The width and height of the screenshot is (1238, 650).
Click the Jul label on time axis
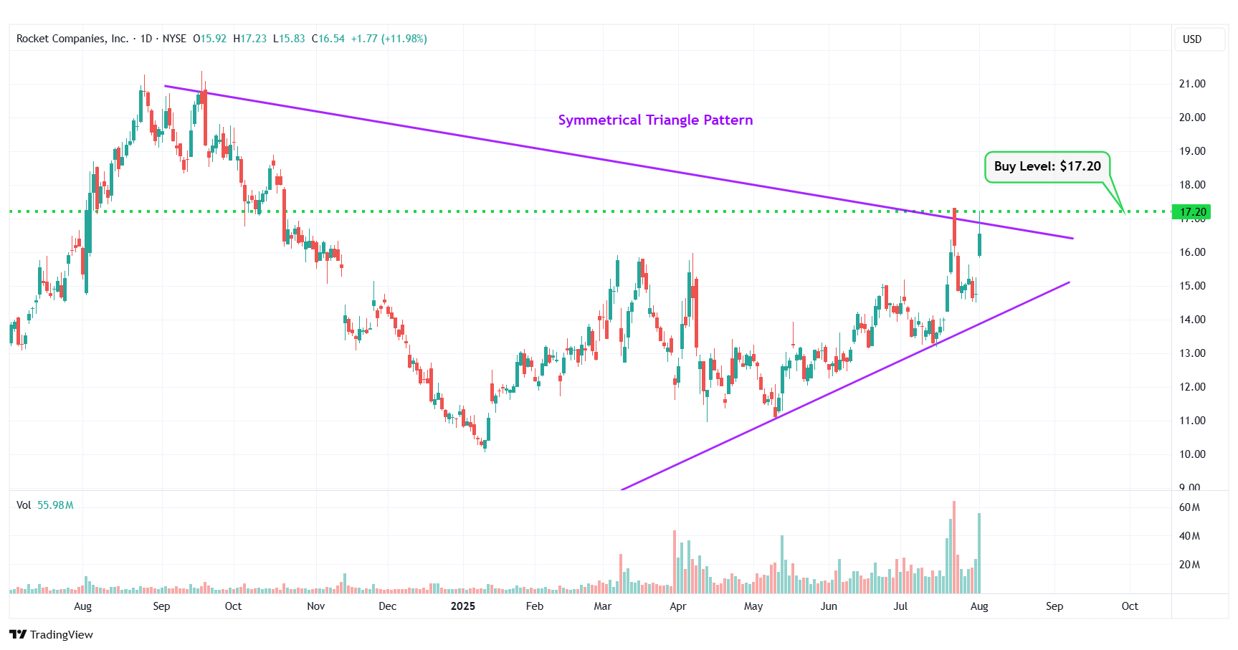pos(900,606)
